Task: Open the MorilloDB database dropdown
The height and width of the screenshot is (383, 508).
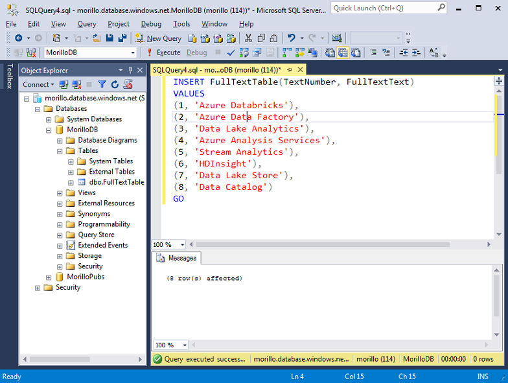Action: pyautogui.click(x=133, y=52)
